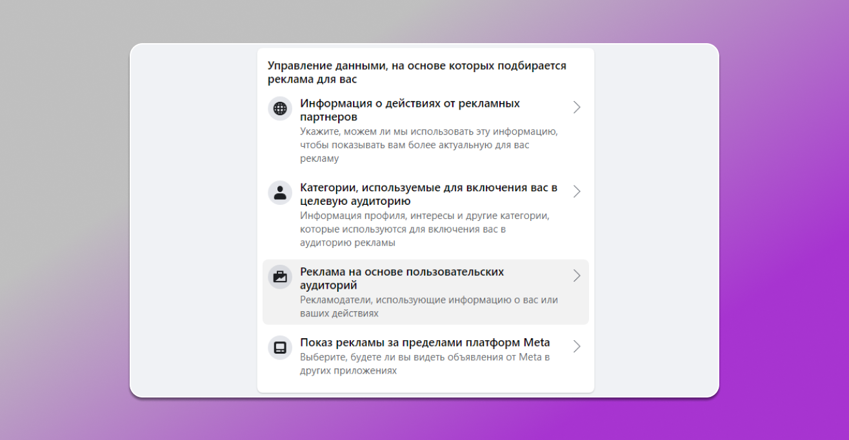Expand the chevron for ads outside Meta platforms
Image resolution: width=849 pixels, height=440 pixels.
577,346
